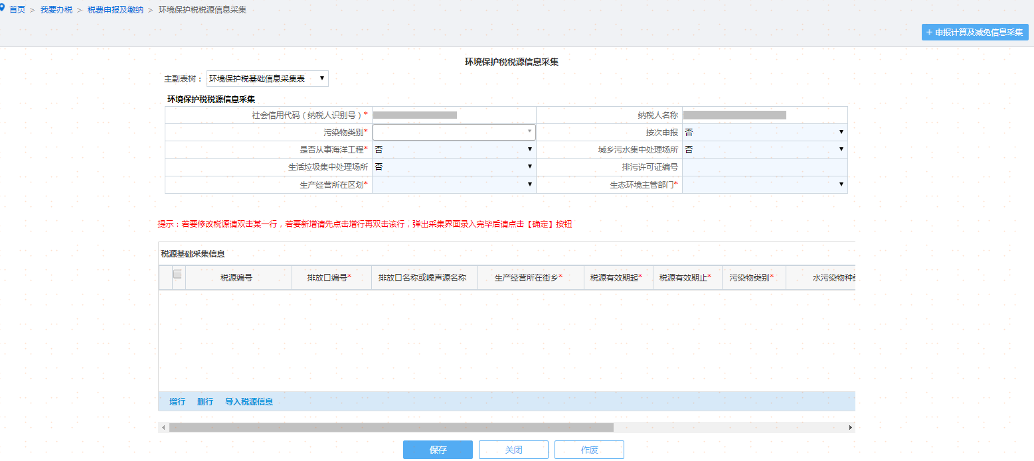Click the red 提示 hint text

pos(365,224)
